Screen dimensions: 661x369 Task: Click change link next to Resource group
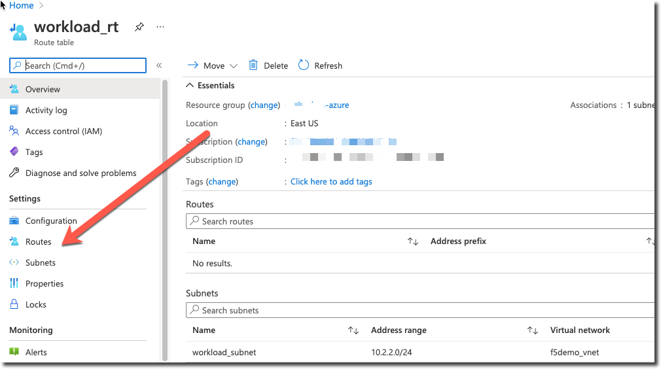point(264,105)
